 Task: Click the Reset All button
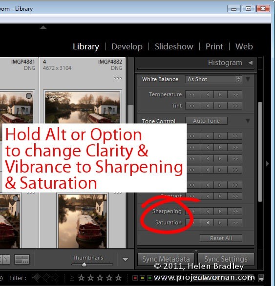click(221, 238)
